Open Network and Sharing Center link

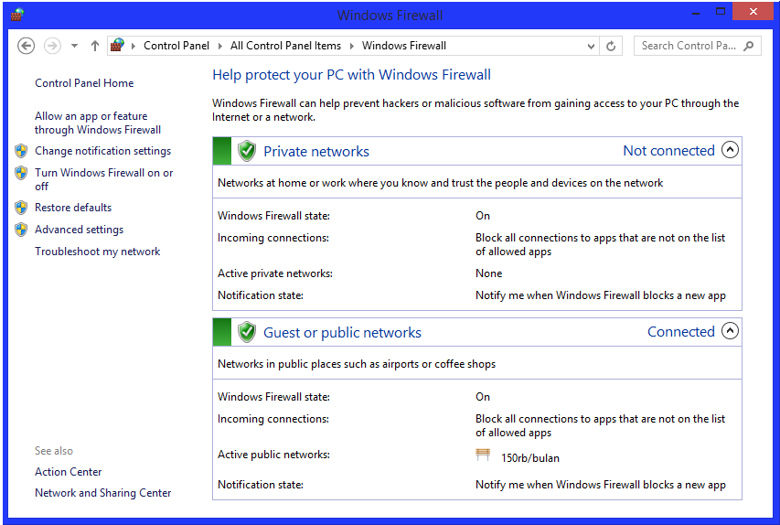[103, 493]
